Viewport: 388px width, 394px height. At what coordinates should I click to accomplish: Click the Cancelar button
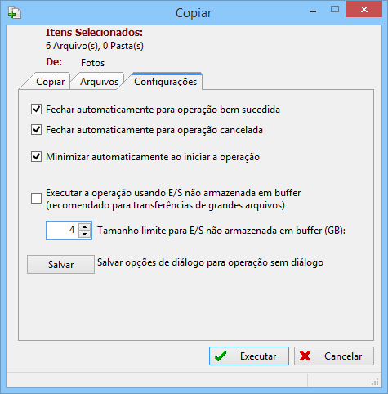[334, 356]
